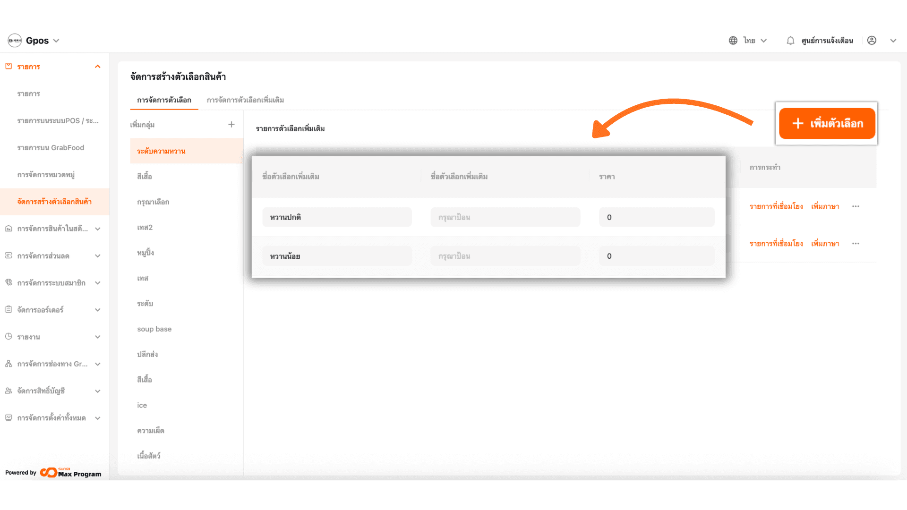Open the user account profile icon

872,41
